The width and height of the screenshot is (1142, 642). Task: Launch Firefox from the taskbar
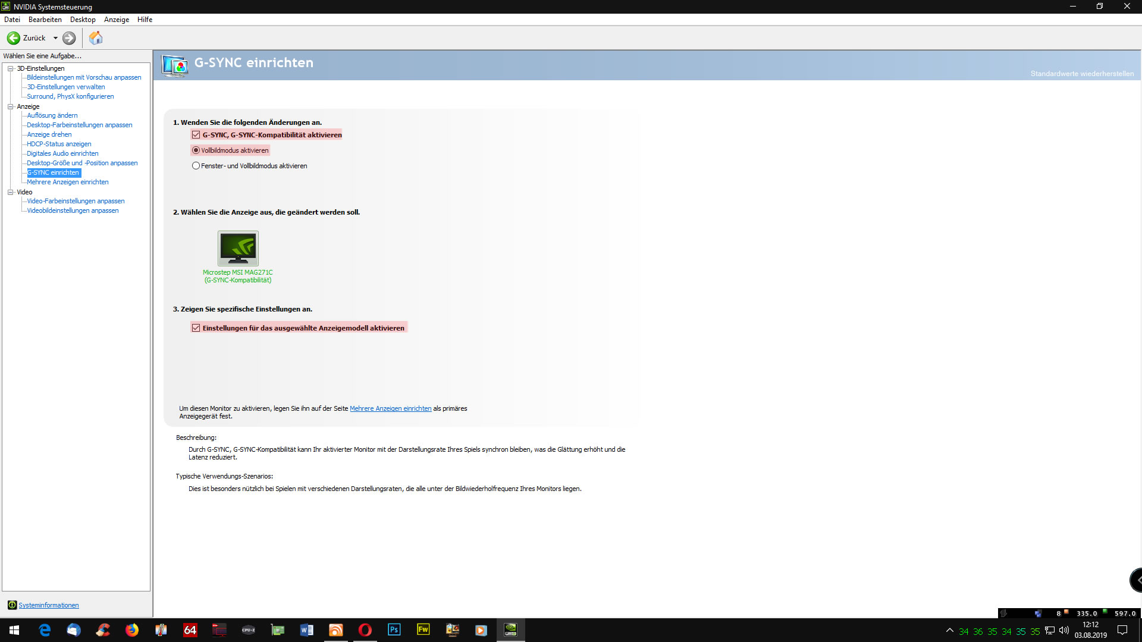tap(132, 630)
